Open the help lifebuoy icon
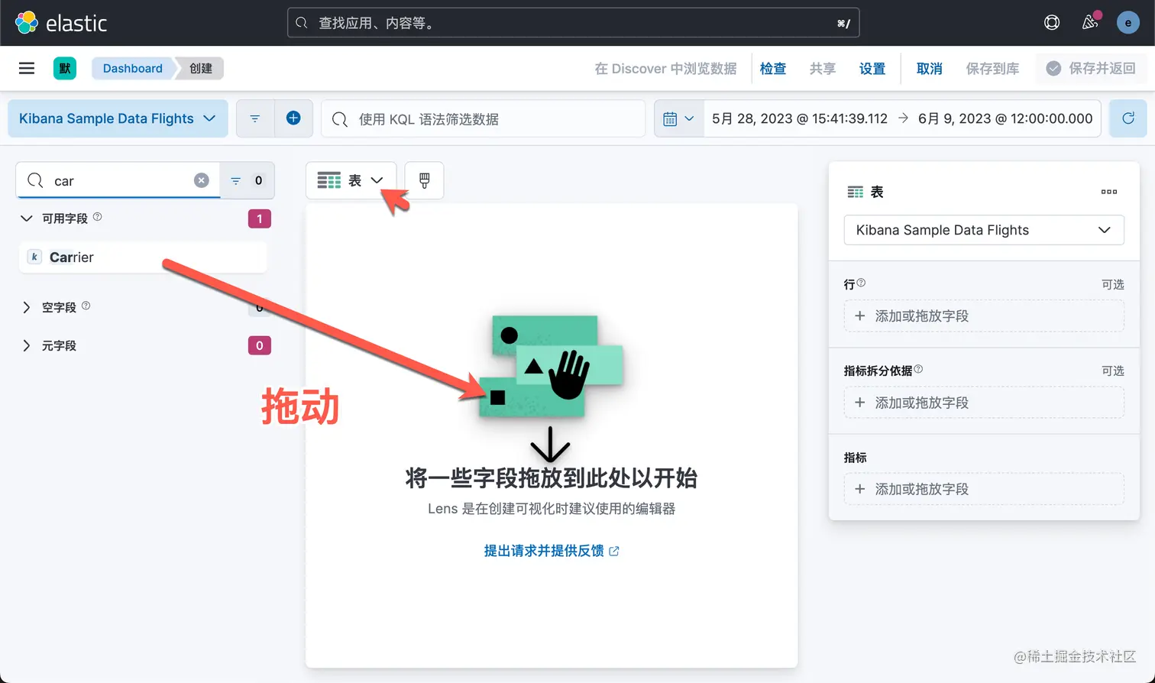This screenshot has width=1155, height=683. 1052,23
